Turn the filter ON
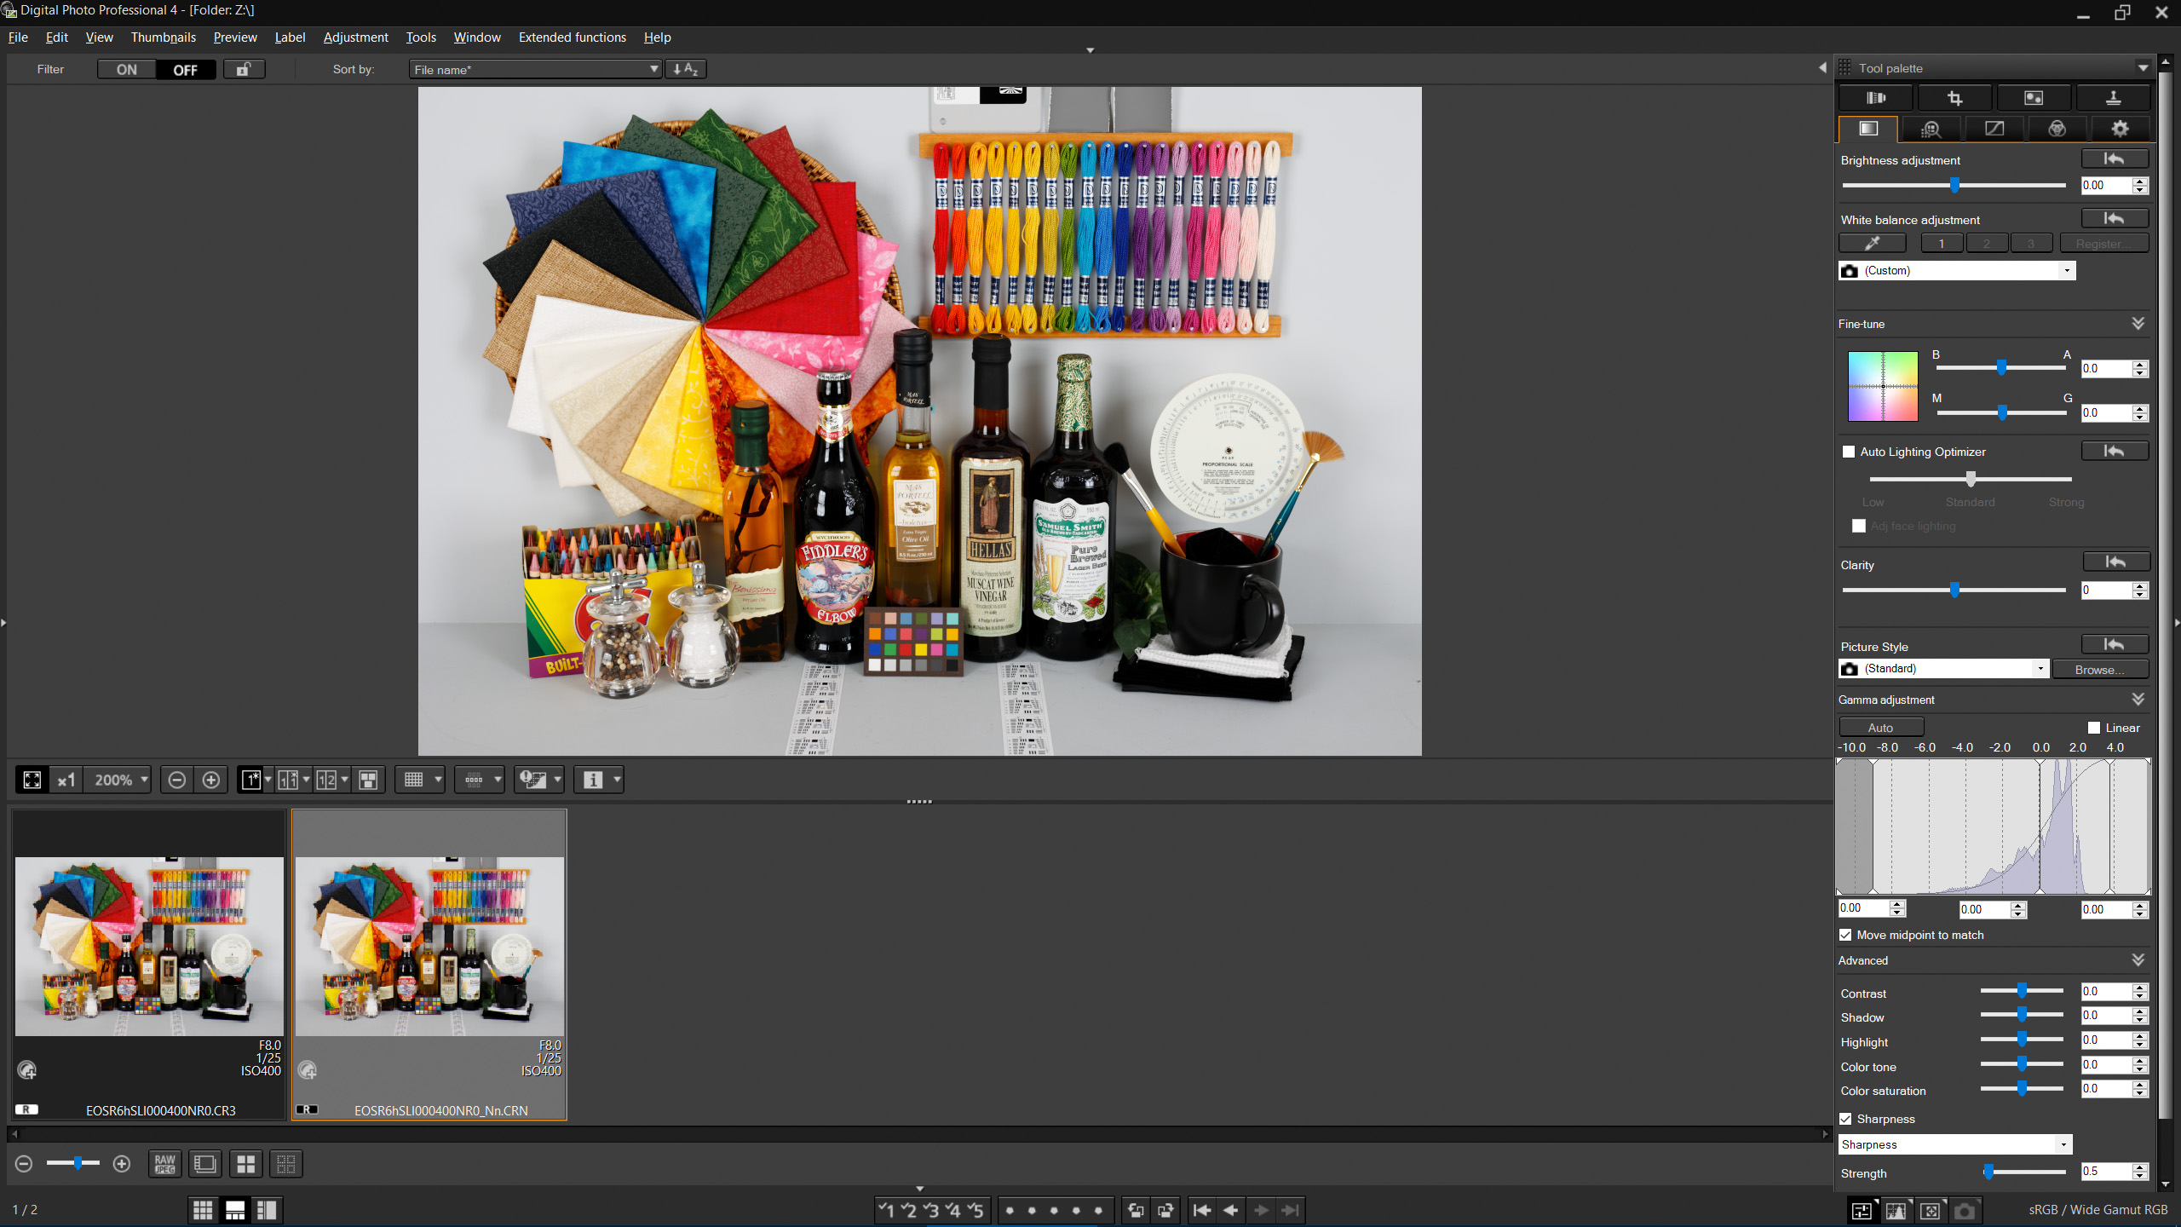Viewport: 2181px width, 1227px height. pos(127,70)
